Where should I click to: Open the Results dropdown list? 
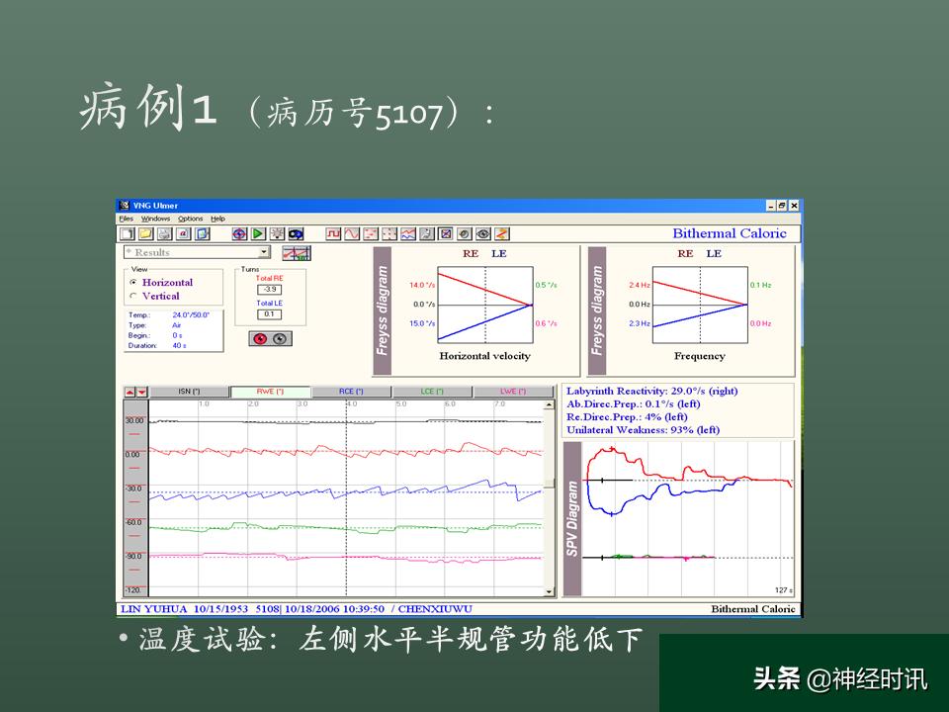264,252
